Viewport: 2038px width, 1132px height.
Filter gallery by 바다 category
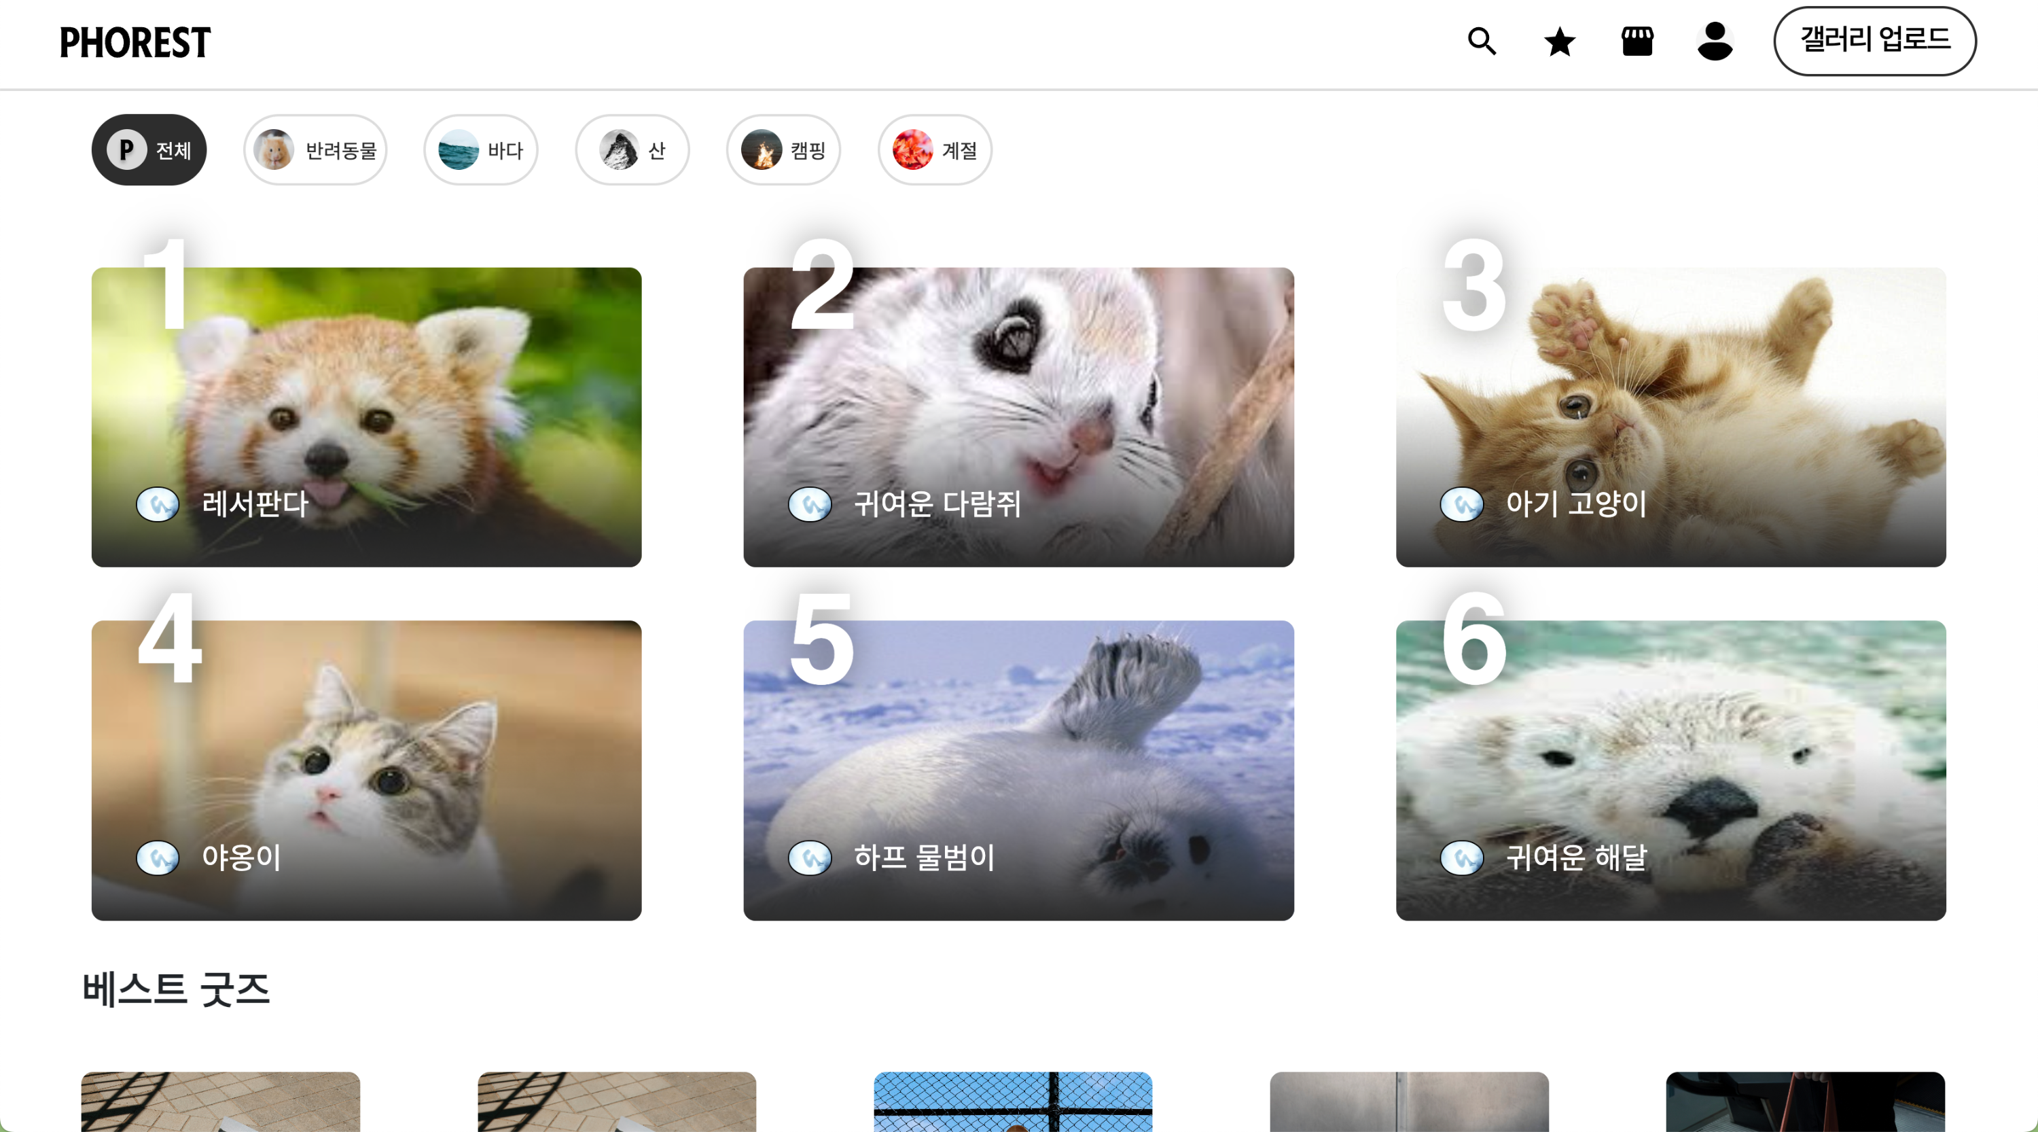coord(480,149)
